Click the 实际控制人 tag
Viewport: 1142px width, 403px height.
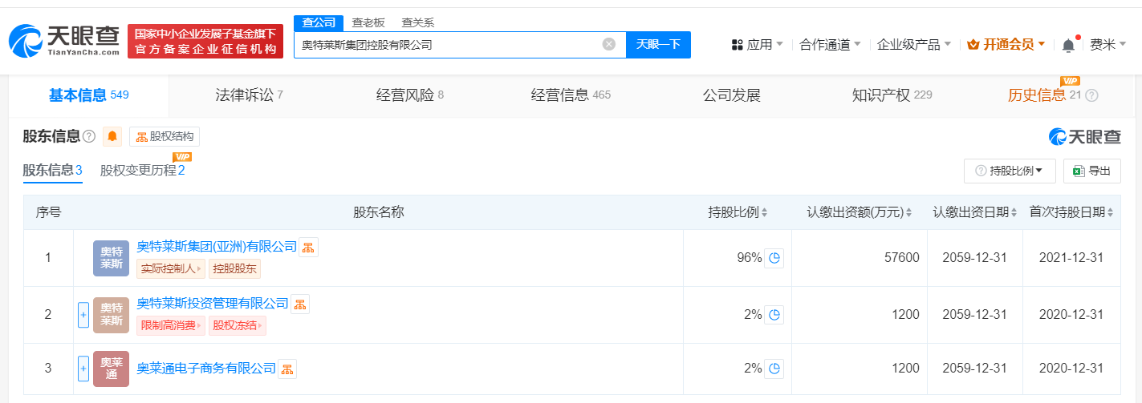[x=171, y=269]
